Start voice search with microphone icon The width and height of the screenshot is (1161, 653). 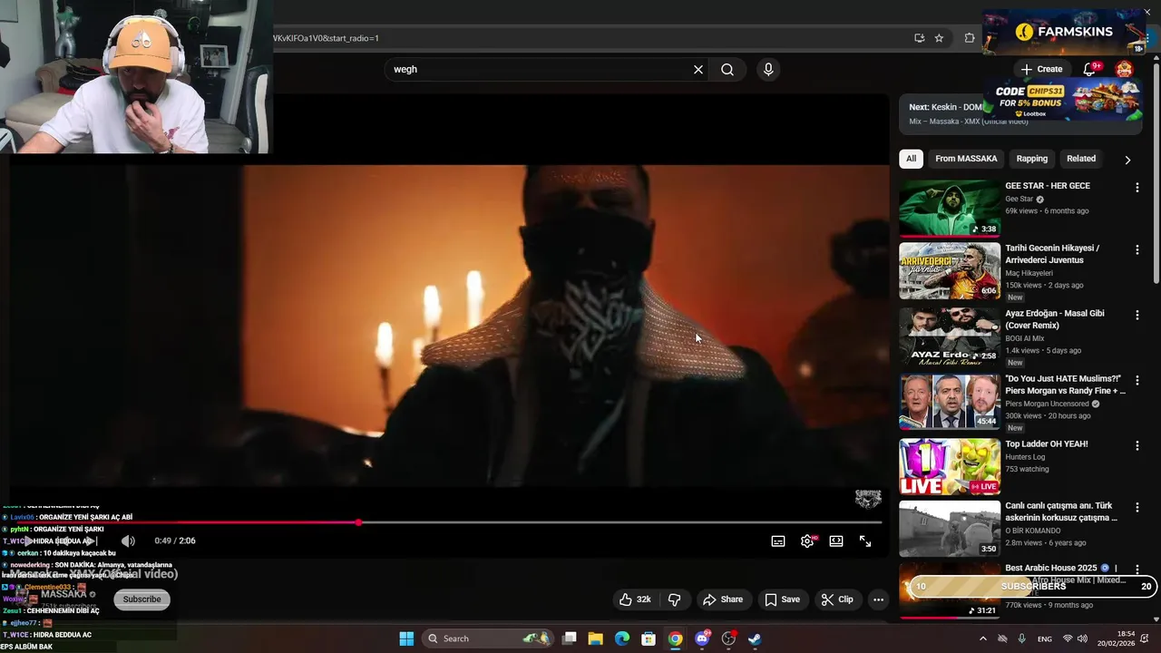coord(768,69)
